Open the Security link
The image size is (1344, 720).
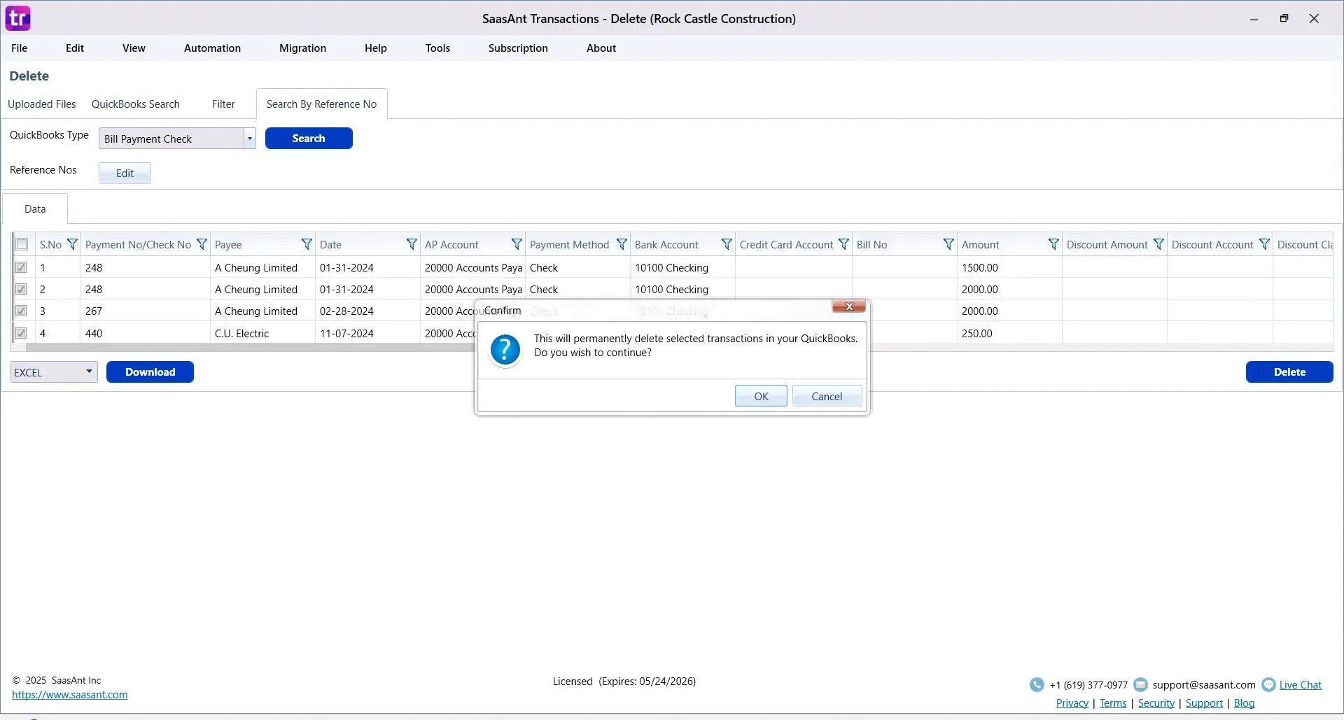[x=1156, y=703]
